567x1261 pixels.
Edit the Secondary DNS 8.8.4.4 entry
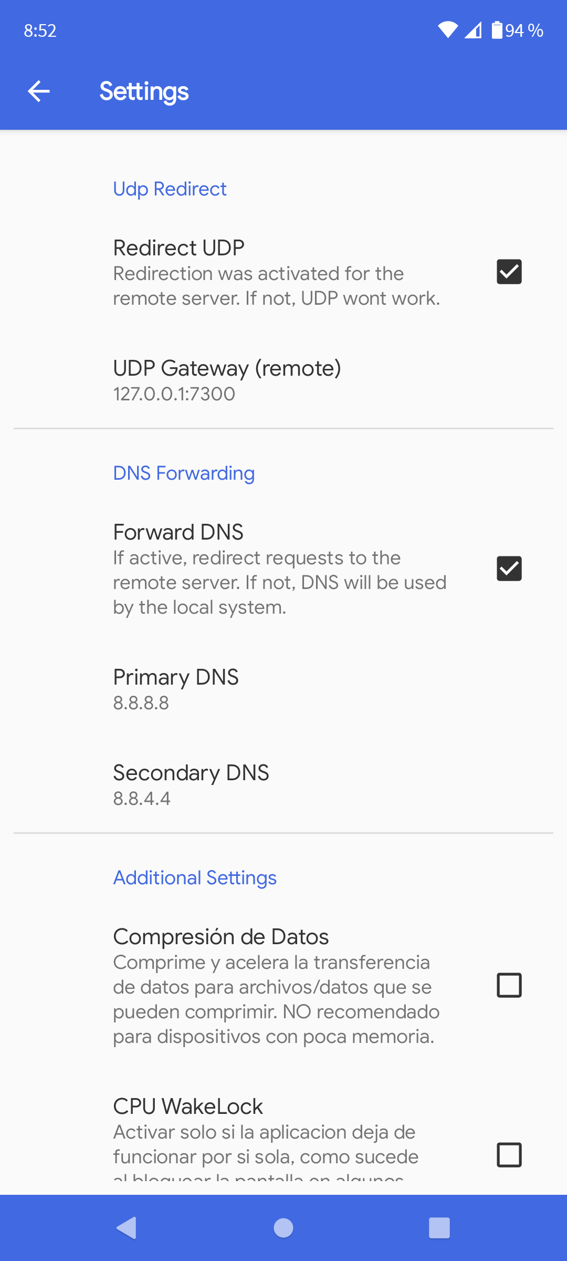pos(283,785)
